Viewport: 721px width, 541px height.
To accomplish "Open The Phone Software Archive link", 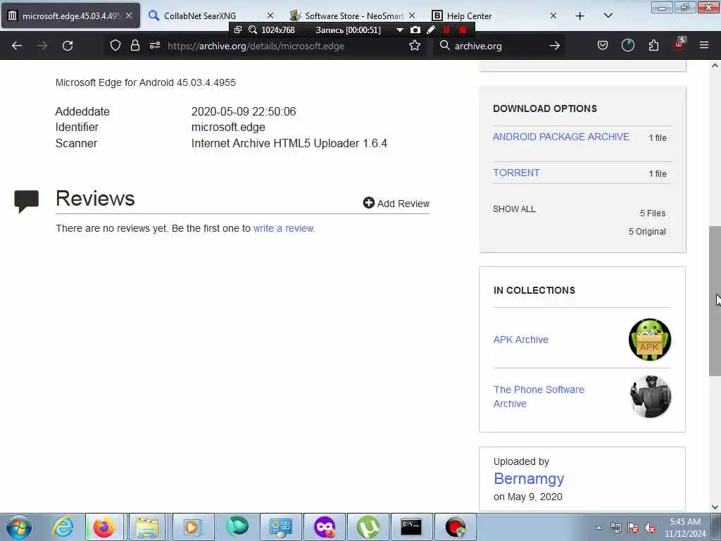I will point(539,397).
